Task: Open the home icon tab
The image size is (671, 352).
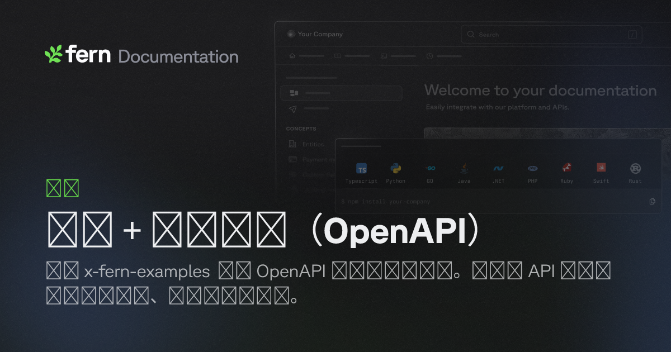Action: point(292,56)
